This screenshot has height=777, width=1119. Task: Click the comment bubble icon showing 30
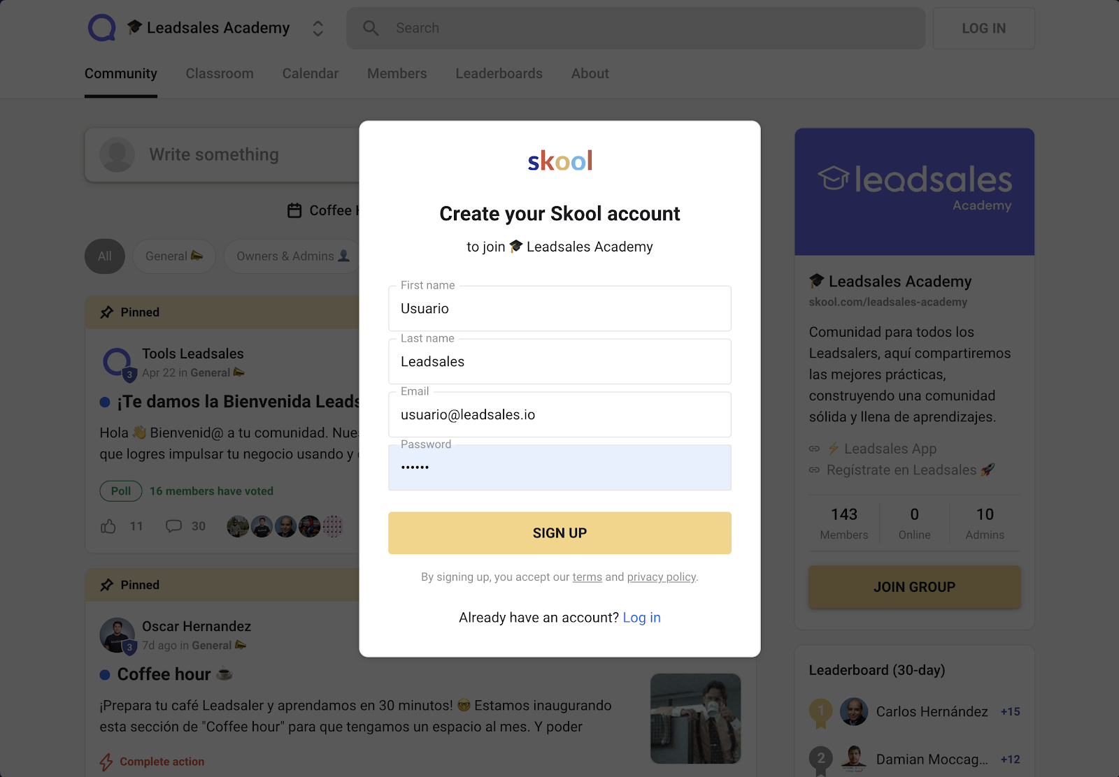[x=173, y=526]
